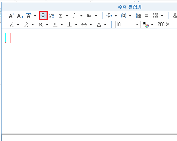Expand the integral options dropdown
Screen dimensions: 177x141
(81, 16)
